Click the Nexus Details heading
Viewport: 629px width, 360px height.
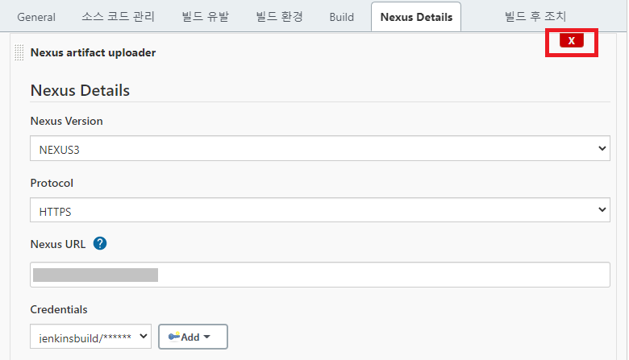coord(80,90)
